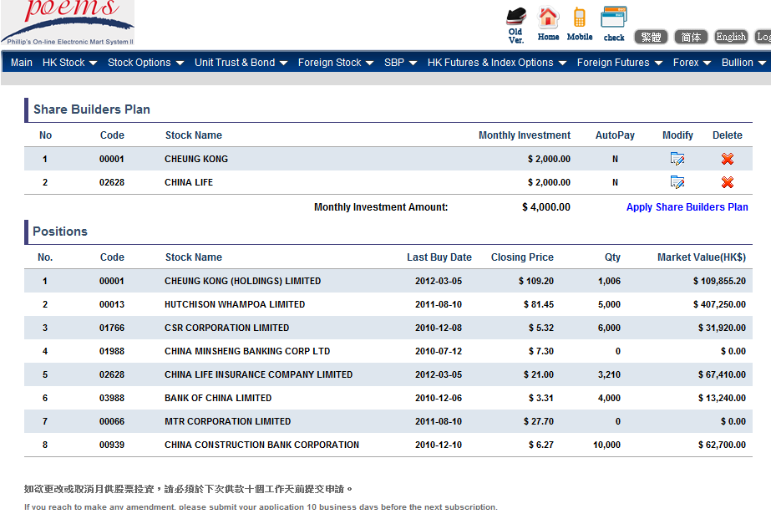This screenshot has height=514, width=771.
Task: Open Unit Trust & Bond dropdown
Action: click(x=241, y=63)
